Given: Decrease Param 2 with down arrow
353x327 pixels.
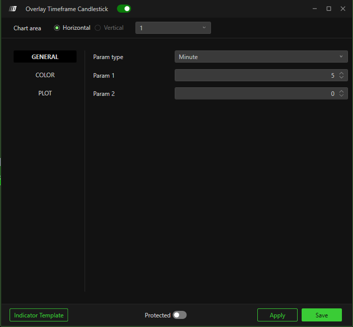Looking at the screenshot, I should [341, 96].
